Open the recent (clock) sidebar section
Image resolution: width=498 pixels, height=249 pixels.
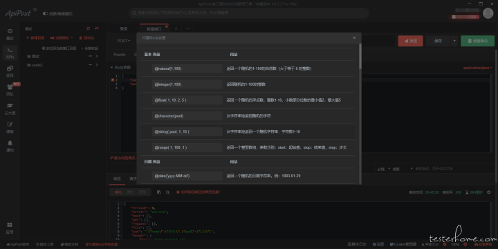click(10, 34)
